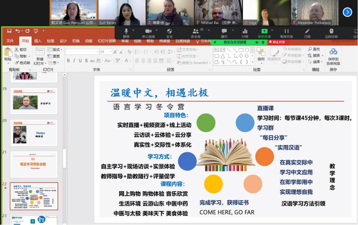Click the red Stop Share (停止共享) button

point(278,42)
